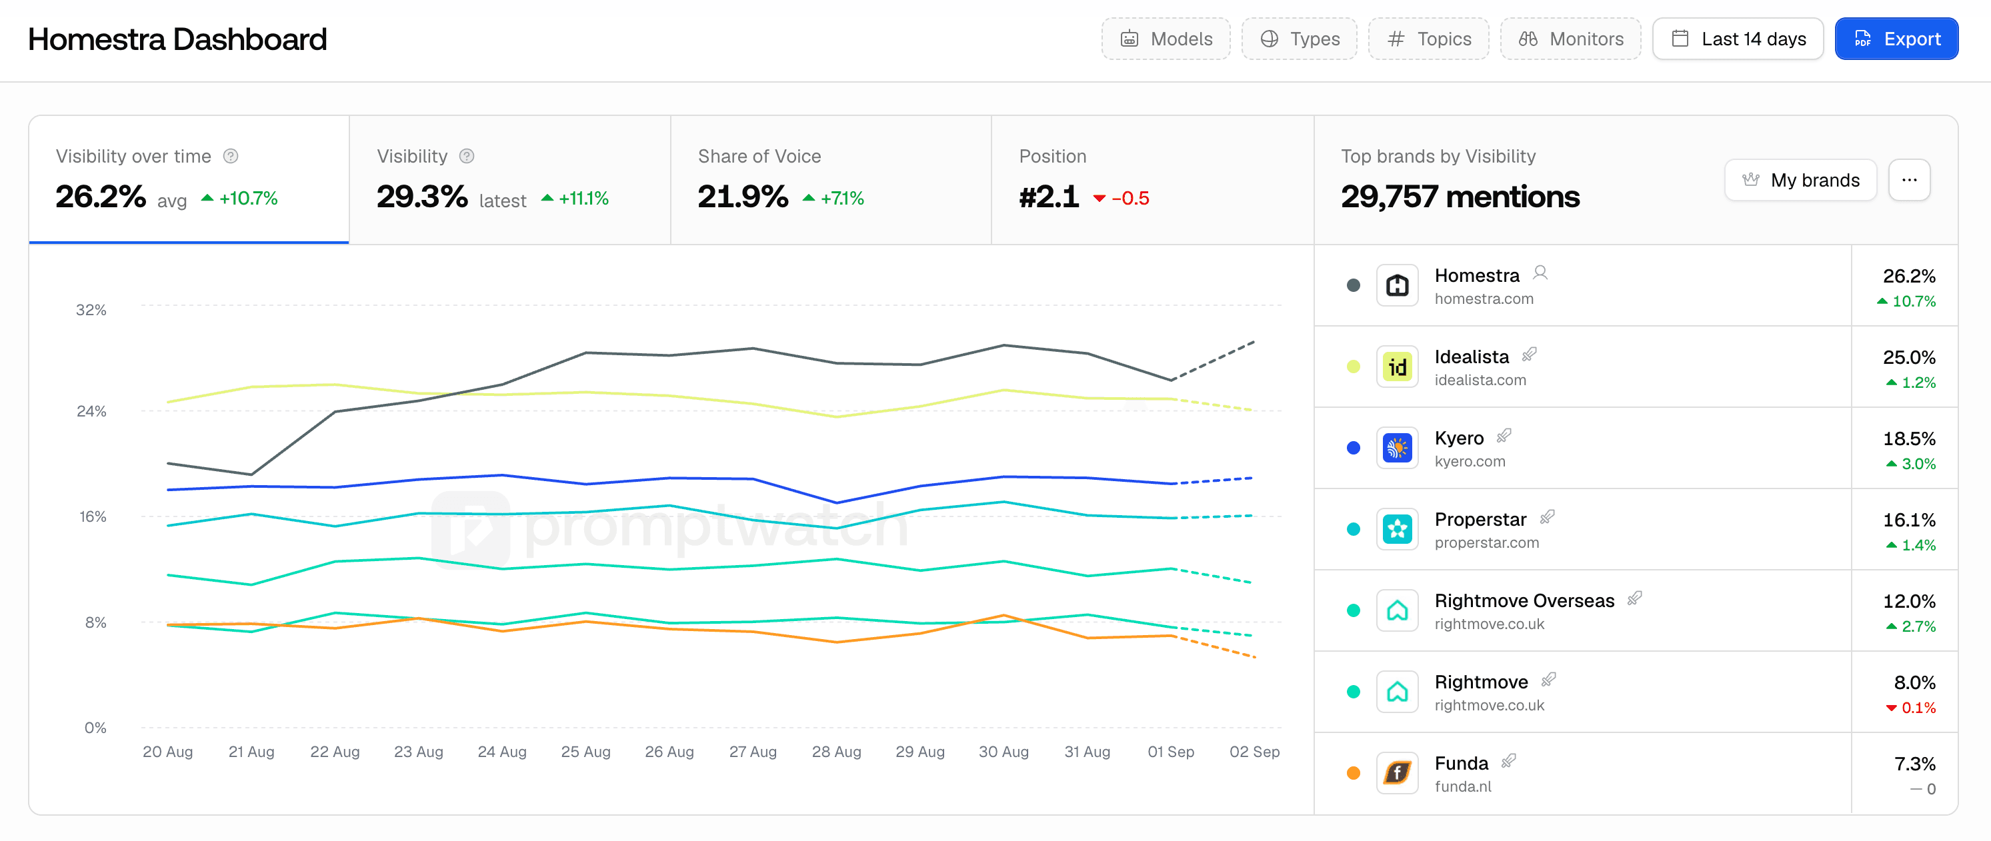Click the 26.2% Homestra visibility value
This screenshot has width=1991, height=841.
coord(1908,277)
